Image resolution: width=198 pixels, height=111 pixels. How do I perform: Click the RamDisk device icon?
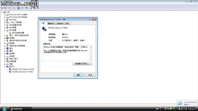coord(7,20)
